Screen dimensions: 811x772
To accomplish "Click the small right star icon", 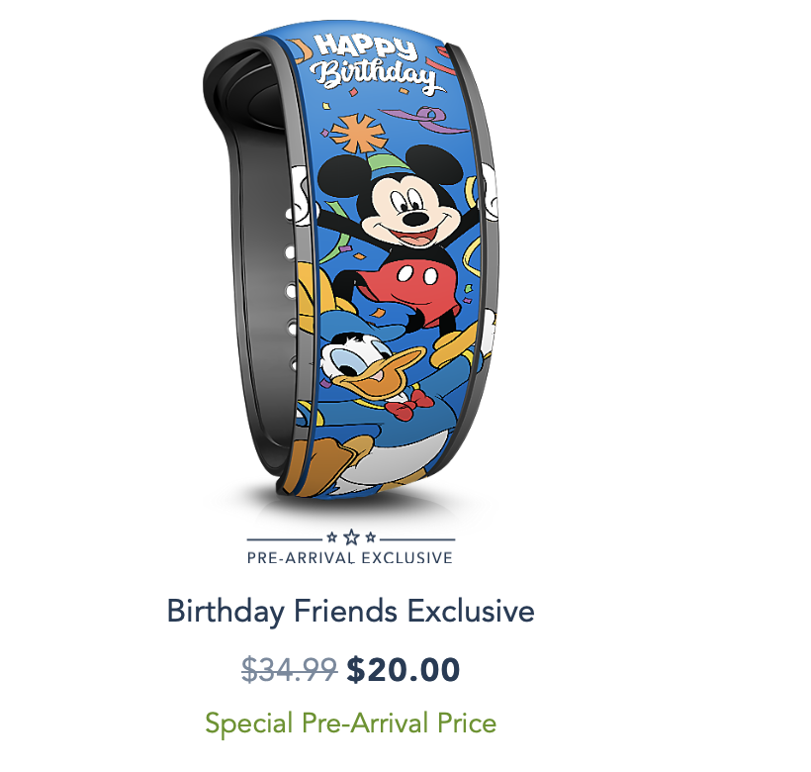I will tap(370, 537).
